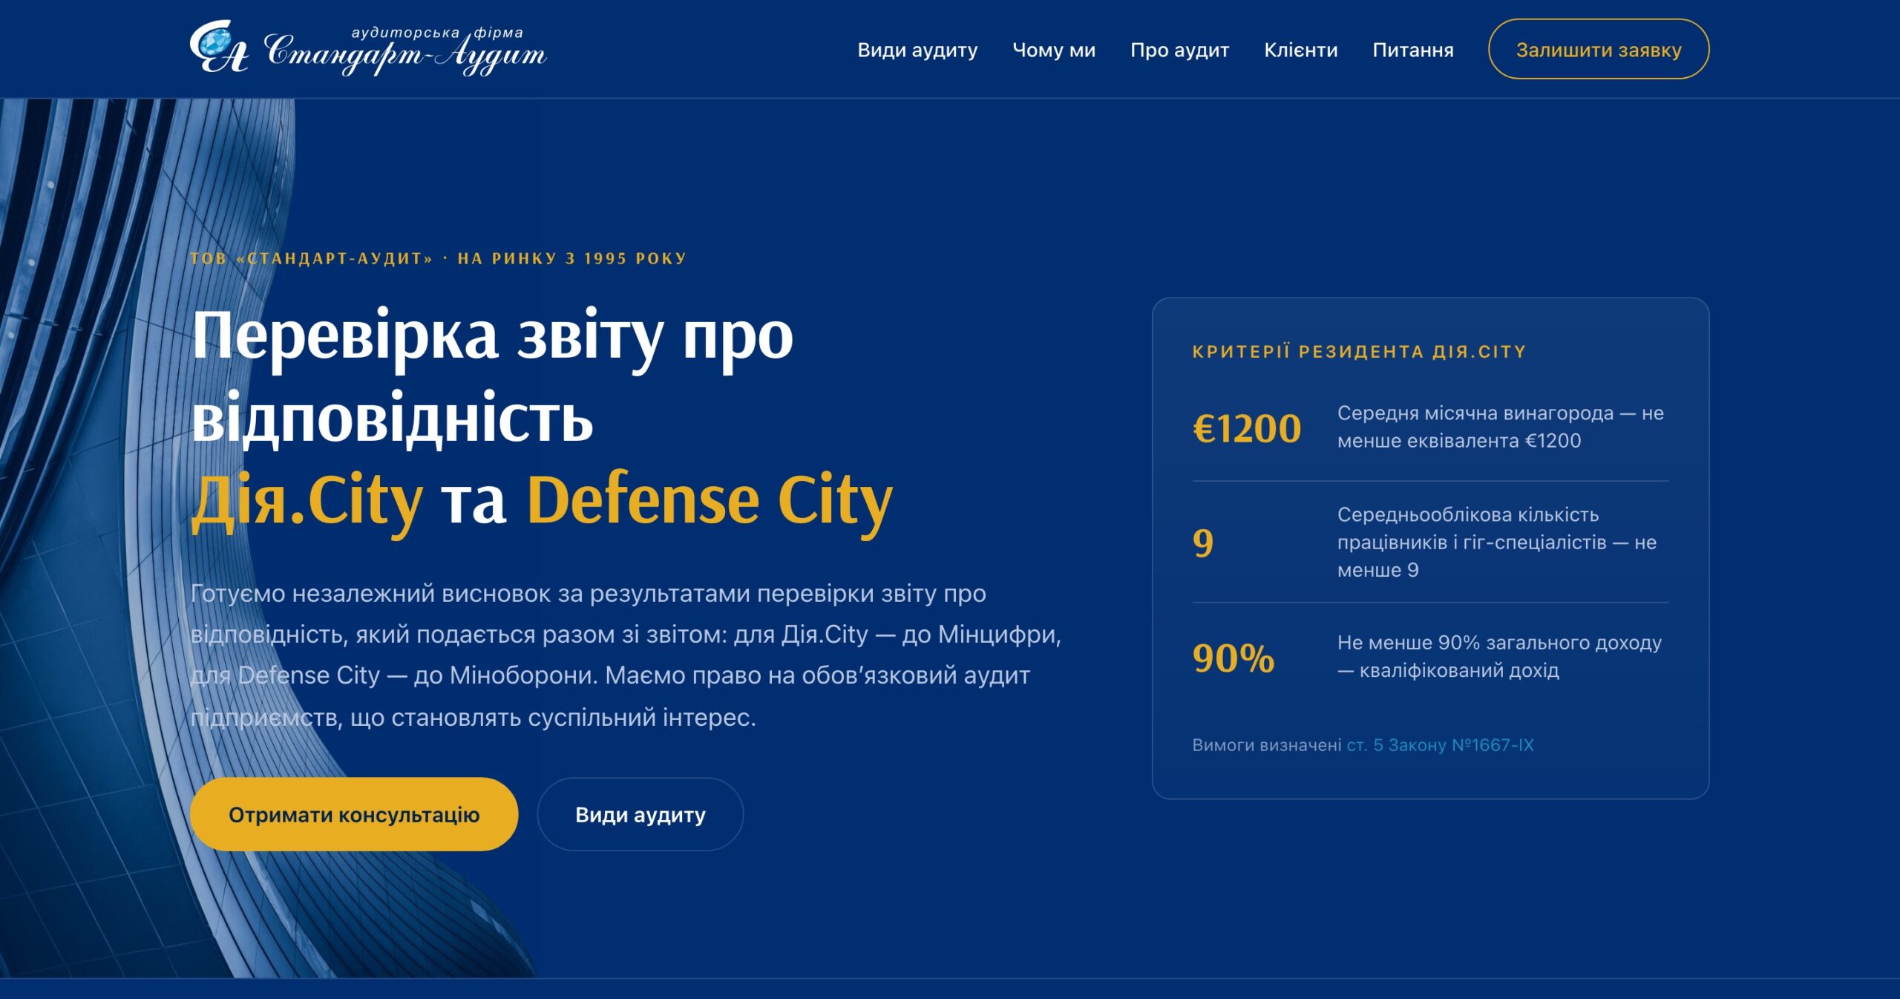Go to the Чому ми section
The width and height of the screenshot is (1900, 999).
point(1054,50)
